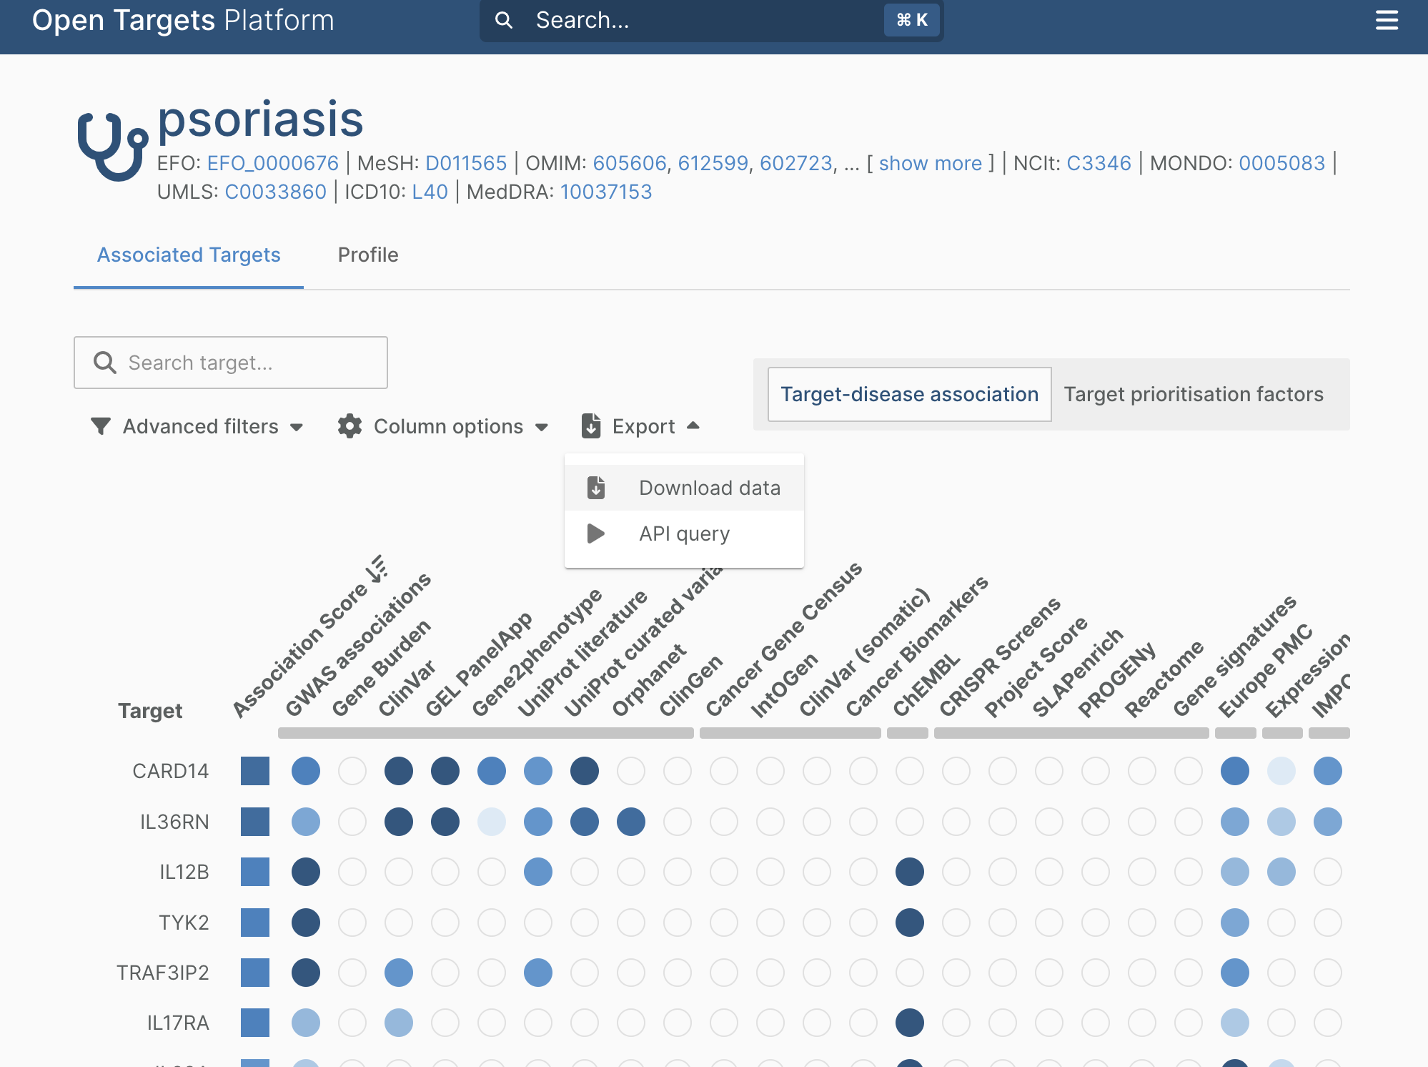The height and width of the screenshot is (1067, 1428).
Task: Click the psoriasis stethoscope disease icon
Action: coord(112,146)
